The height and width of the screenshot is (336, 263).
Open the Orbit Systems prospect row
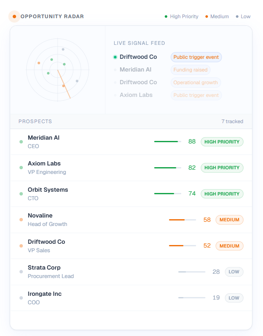(x=131, y=194)
